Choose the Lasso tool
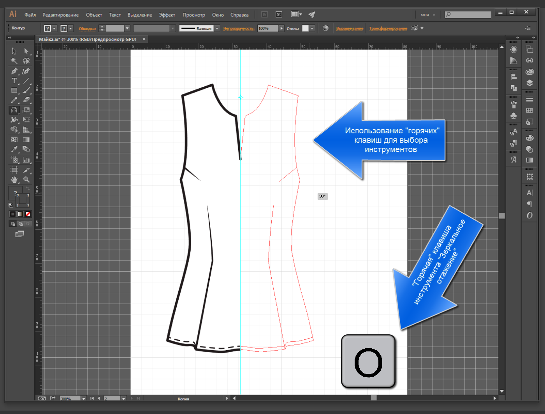The image size is (545, 414). (26, 61)
